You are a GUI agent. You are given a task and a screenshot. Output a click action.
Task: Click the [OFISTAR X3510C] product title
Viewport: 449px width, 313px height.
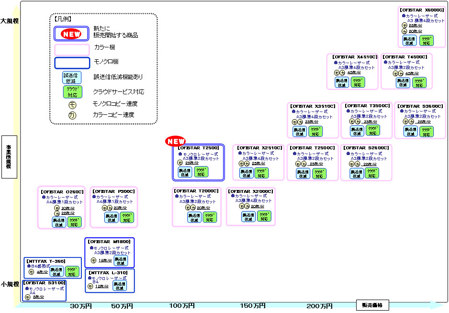(x=313, y=106)
